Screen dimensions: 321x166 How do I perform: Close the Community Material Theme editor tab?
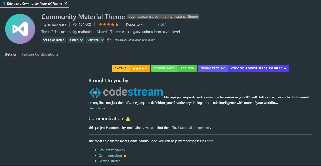coord(66,3)
